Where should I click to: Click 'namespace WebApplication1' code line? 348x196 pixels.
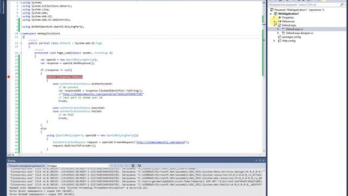(41, 34)
